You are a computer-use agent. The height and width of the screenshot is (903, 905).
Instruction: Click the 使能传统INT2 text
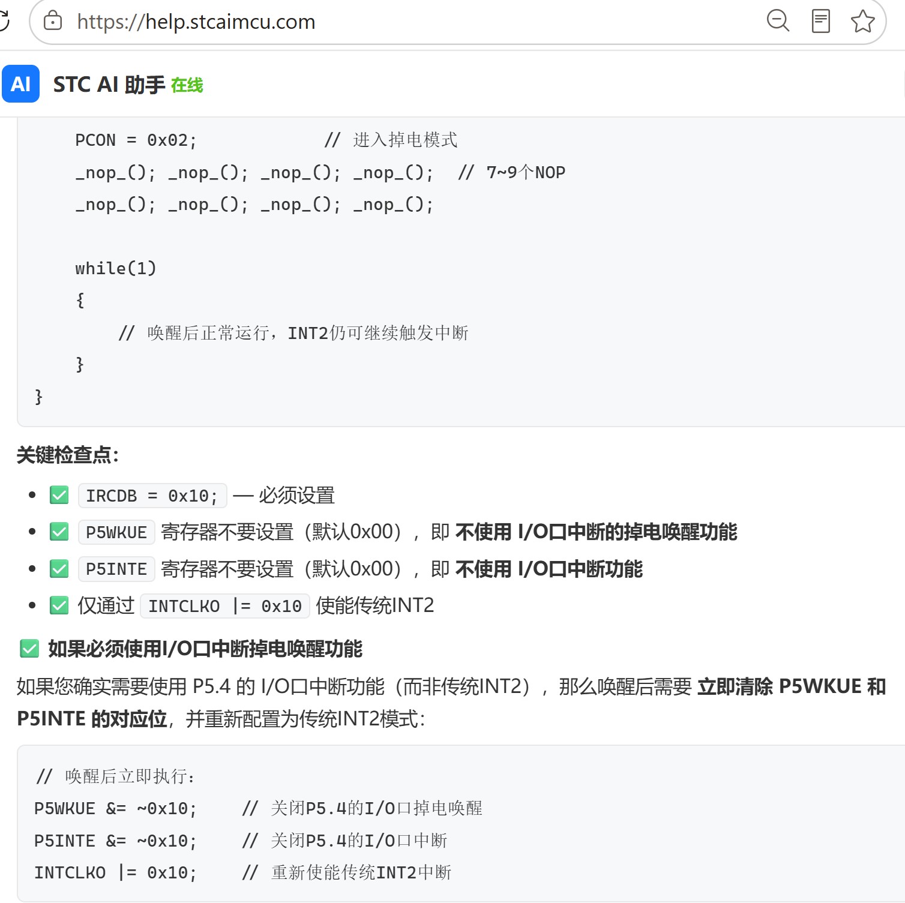click(x=375, y=606)
